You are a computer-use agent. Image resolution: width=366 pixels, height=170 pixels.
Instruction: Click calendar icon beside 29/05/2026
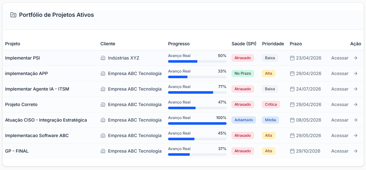(x=292, y=135)
